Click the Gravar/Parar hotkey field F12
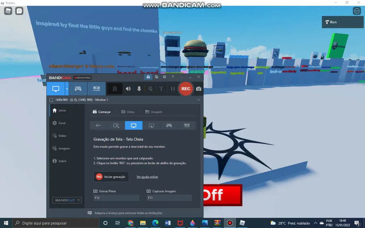The image size is (365, 228). (x=116, y=198)
